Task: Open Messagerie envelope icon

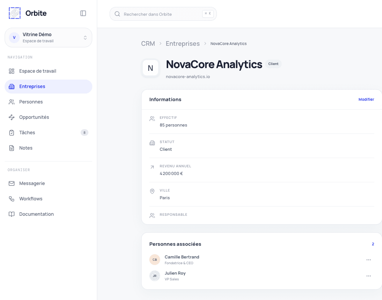Action: [12, 183]
